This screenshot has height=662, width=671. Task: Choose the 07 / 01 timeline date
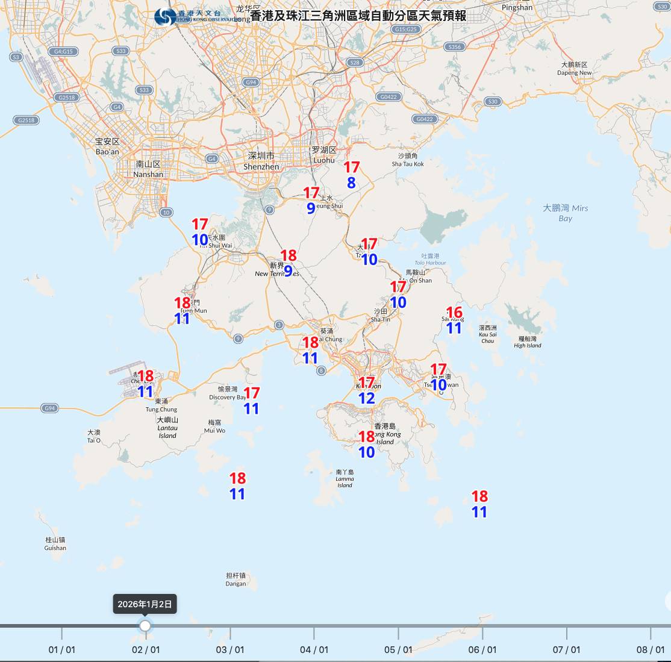pos(566,649)
